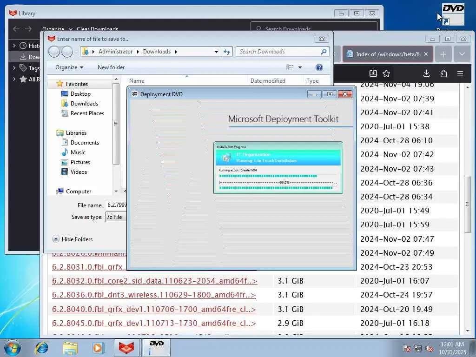The width and height of the screenshot is (476, 357).
Task: Select Downloads in Favorites
Action: point(84,104)
